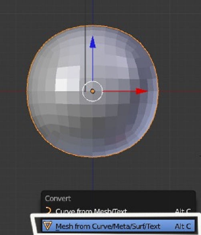Click the white circle at the gizmo center
The height and width of the screenshot is (235, 201).
pyautogui.click(x=92, y=91)
